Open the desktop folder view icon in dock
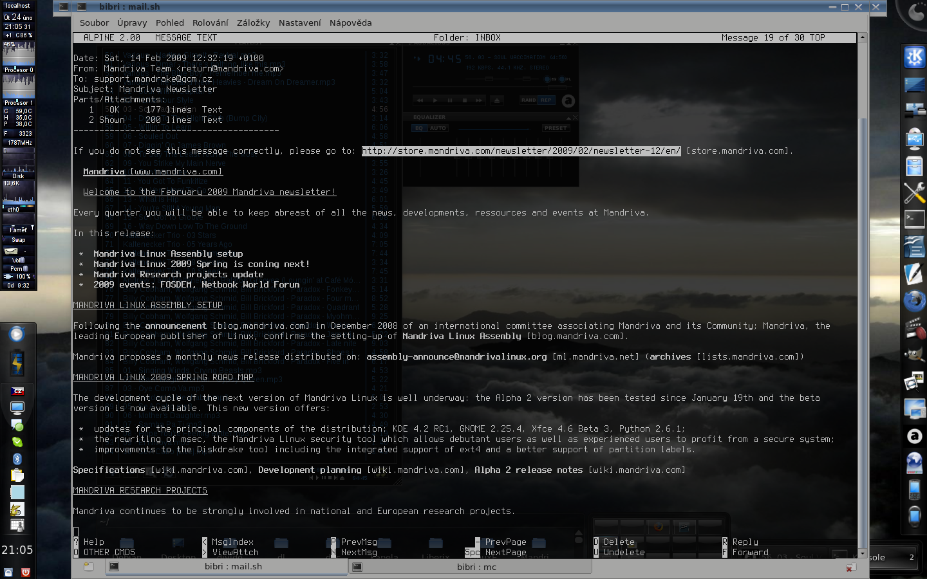This screenshot has height=579, width=927. pyautogui.click(x=914, y=84)
